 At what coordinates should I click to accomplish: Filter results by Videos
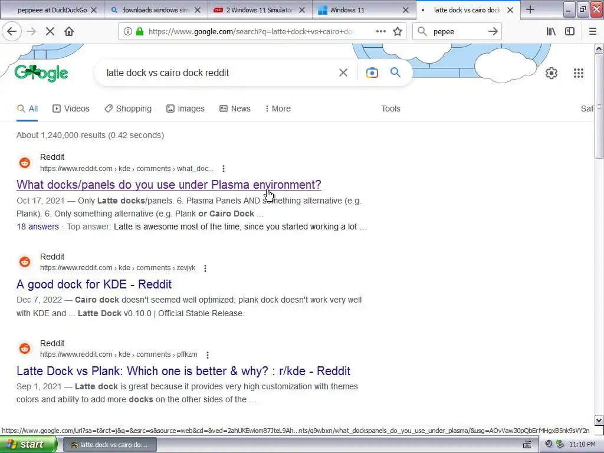pos(71,109)
